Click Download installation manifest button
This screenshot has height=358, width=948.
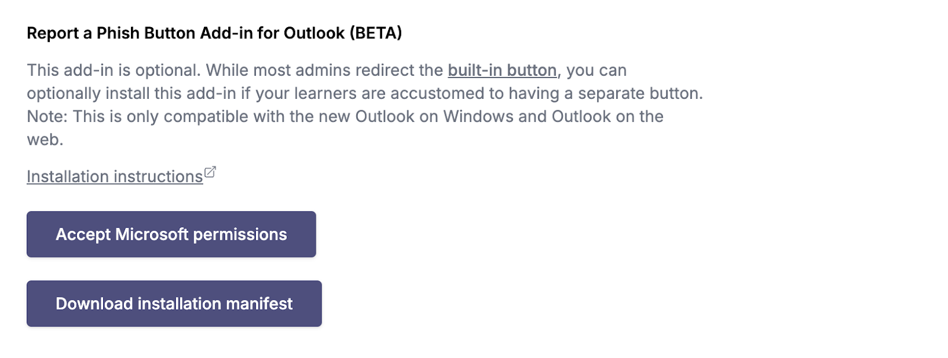click(x=174, y=304)
